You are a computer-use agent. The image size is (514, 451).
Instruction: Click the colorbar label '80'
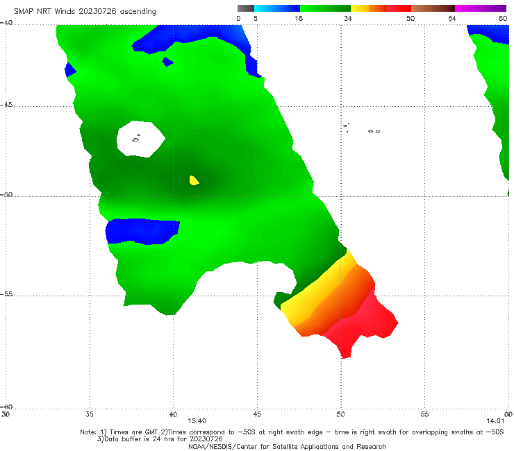[503, 18]
